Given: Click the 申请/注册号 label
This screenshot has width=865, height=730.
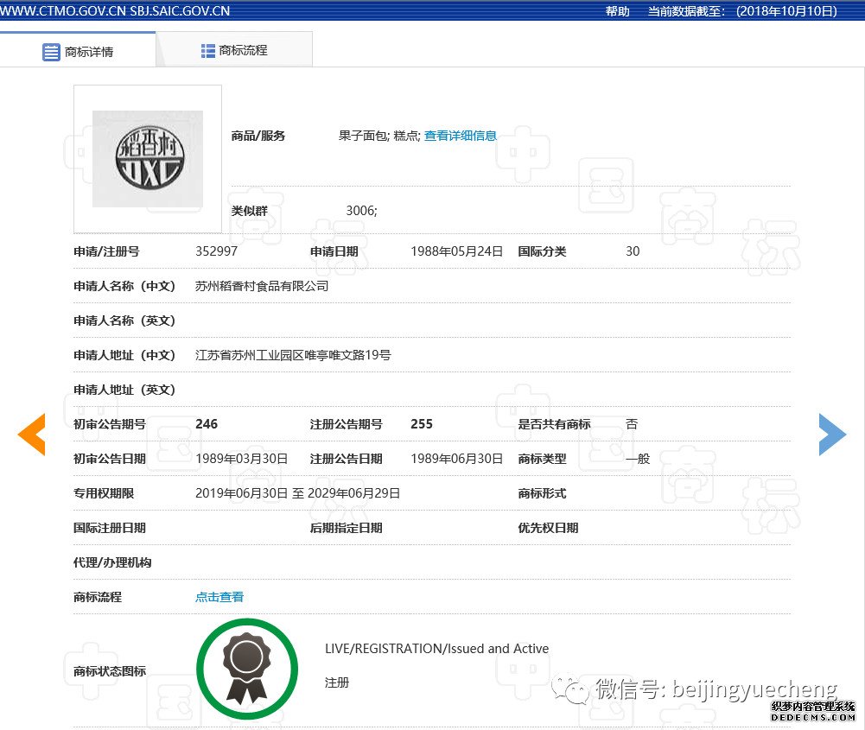Looking at the screenshot, I should pyautogui.click(x=106, y=251).
